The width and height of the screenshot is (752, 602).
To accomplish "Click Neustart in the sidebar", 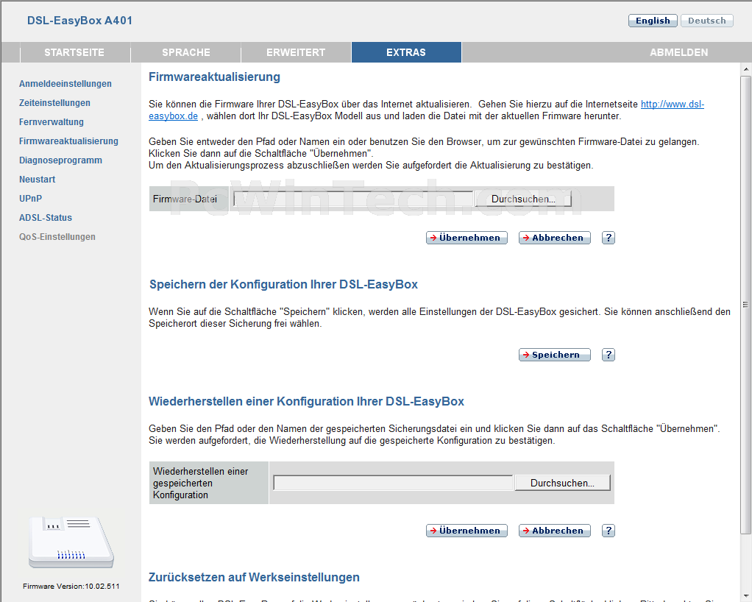I will coord(38,180).
